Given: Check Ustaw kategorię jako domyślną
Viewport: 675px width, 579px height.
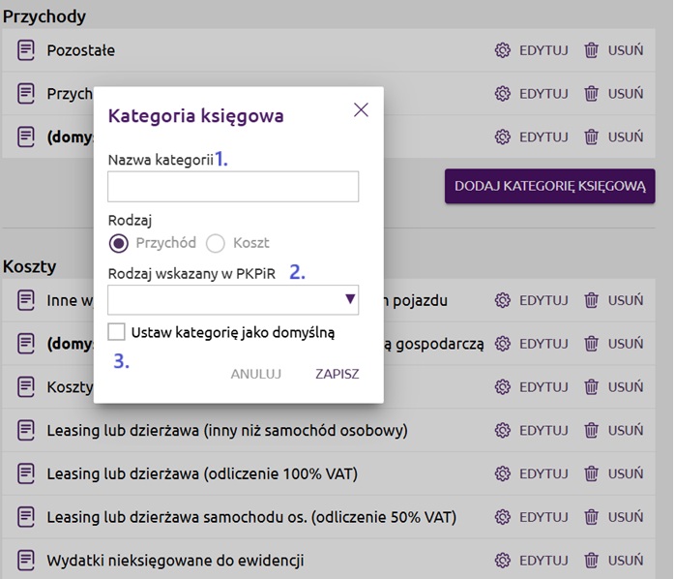Looking at the screenshot, I should (x=116, y=332).
